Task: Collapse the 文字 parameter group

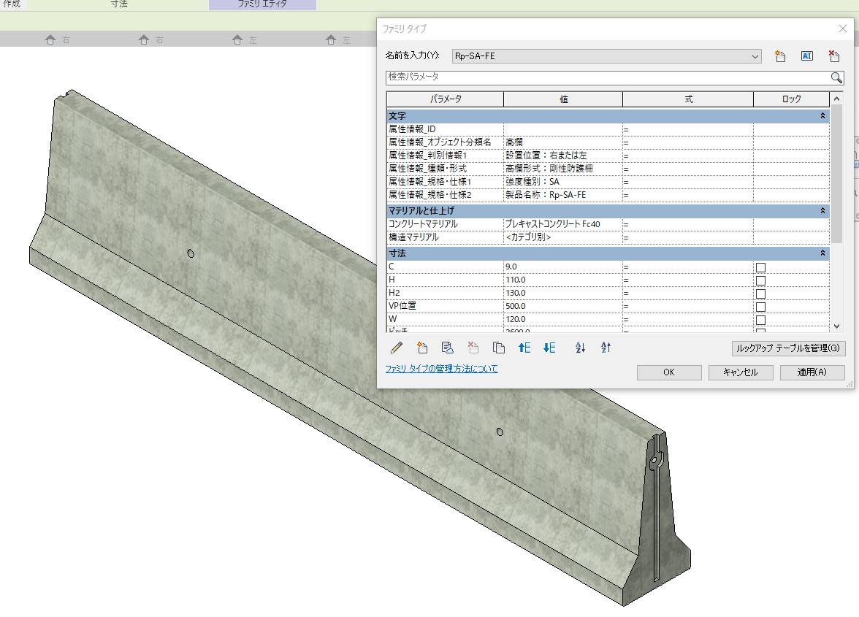Action: tap(822, 116)
